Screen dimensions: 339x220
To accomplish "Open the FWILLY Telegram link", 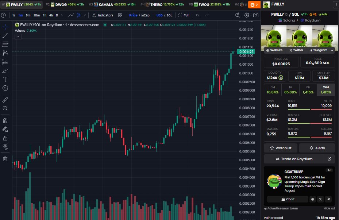I will (318, 50).
